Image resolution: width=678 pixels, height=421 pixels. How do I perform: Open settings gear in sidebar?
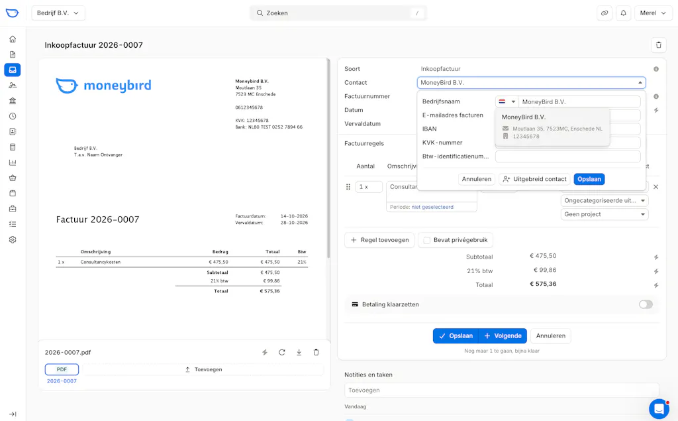(13, 239)
